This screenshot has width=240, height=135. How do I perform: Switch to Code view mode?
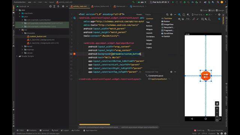(204, 10)
